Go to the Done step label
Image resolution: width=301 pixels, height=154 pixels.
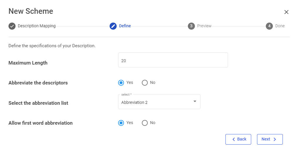tap(280, 26)
